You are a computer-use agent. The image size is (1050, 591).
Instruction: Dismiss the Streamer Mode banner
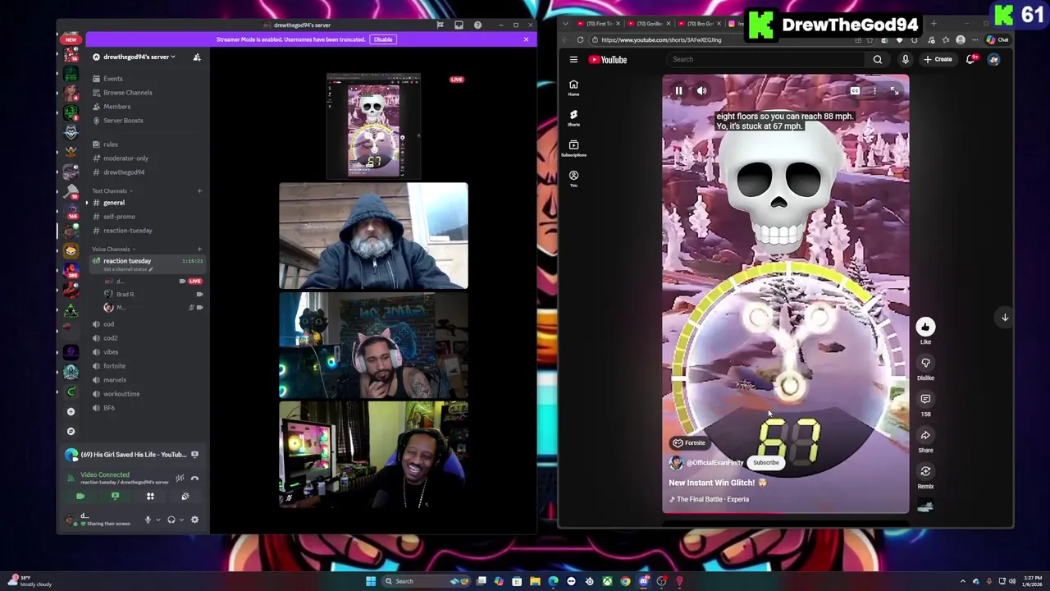[526, 39]
